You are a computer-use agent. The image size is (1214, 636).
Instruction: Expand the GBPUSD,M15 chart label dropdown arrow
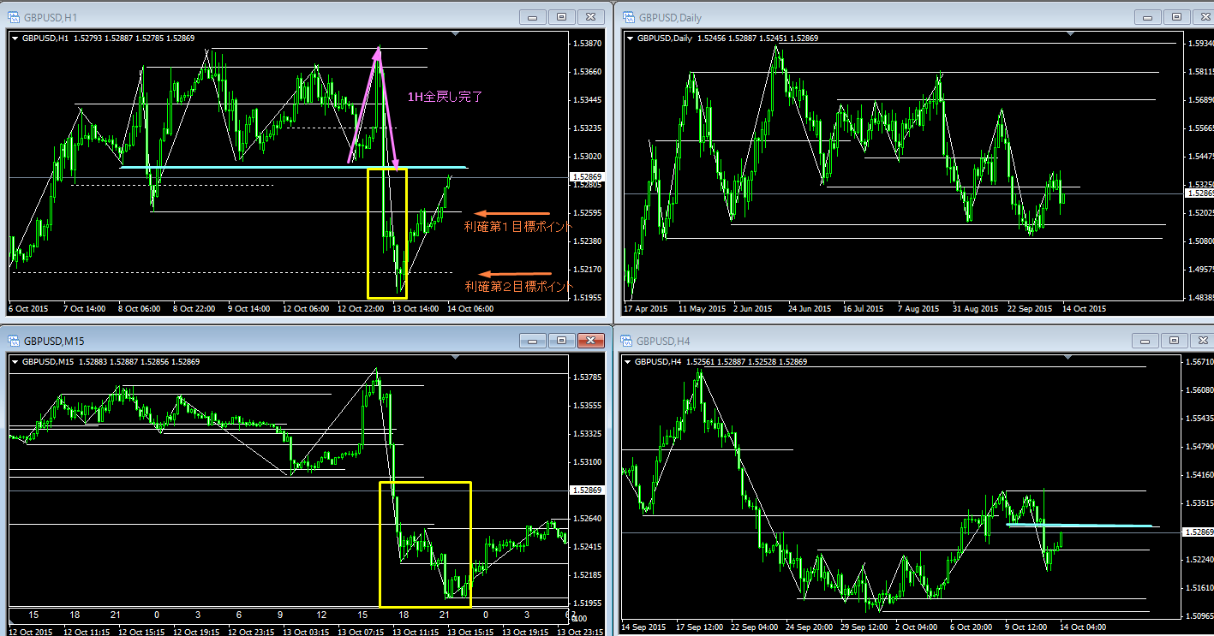point(15,362)
